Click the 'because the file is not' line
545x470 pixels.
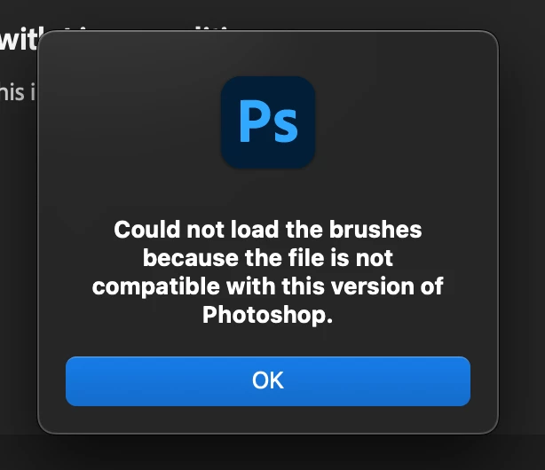click(x=268, y=258)
